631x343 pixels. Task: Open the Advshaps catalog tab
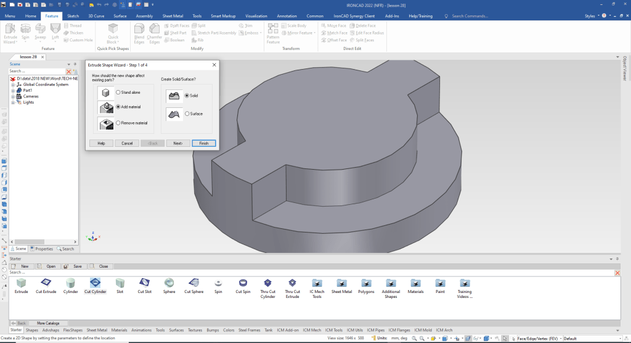click(51, 330)
